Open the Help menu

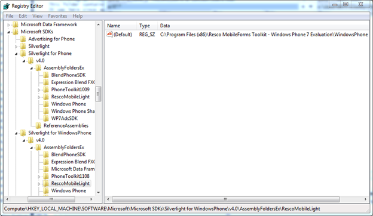[78, 16]
